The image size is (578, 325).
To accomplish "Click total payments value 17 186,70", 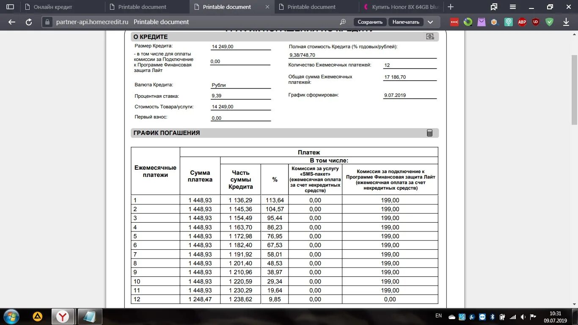I will click(x=395, y=77).
